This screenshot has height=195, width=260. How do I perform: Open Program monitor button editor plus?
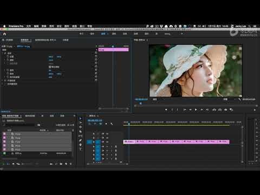coord(255,110)
